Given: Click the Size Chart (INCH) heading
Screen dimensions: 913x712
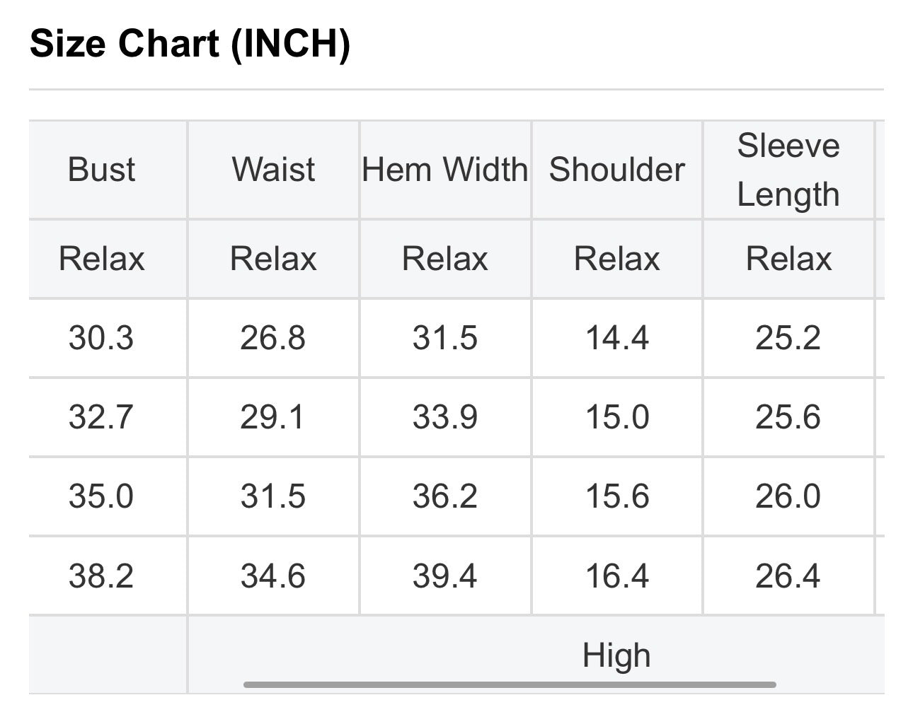Looking at the screenshot, I should pyautogui.click(x=190, y=44).
